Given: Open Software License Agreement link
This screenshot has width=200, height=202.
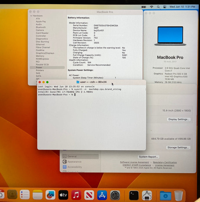Looking at the screenshot, I should (x=134, y=162).
